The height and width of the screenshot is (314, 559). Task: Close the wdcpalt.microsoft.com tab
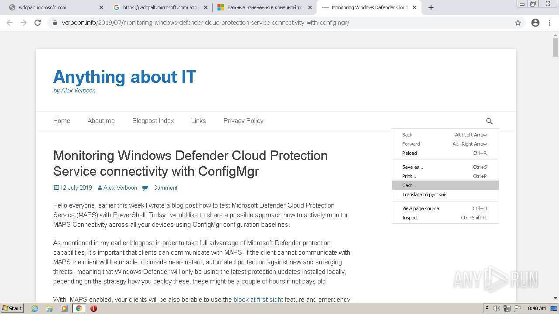[101, 7]
